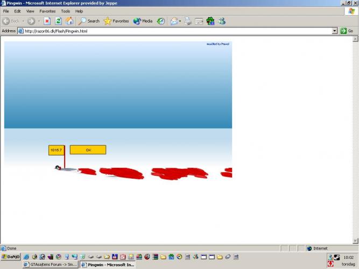Click the Done status text
Viewport: 359px width, 269px height.
12,248
